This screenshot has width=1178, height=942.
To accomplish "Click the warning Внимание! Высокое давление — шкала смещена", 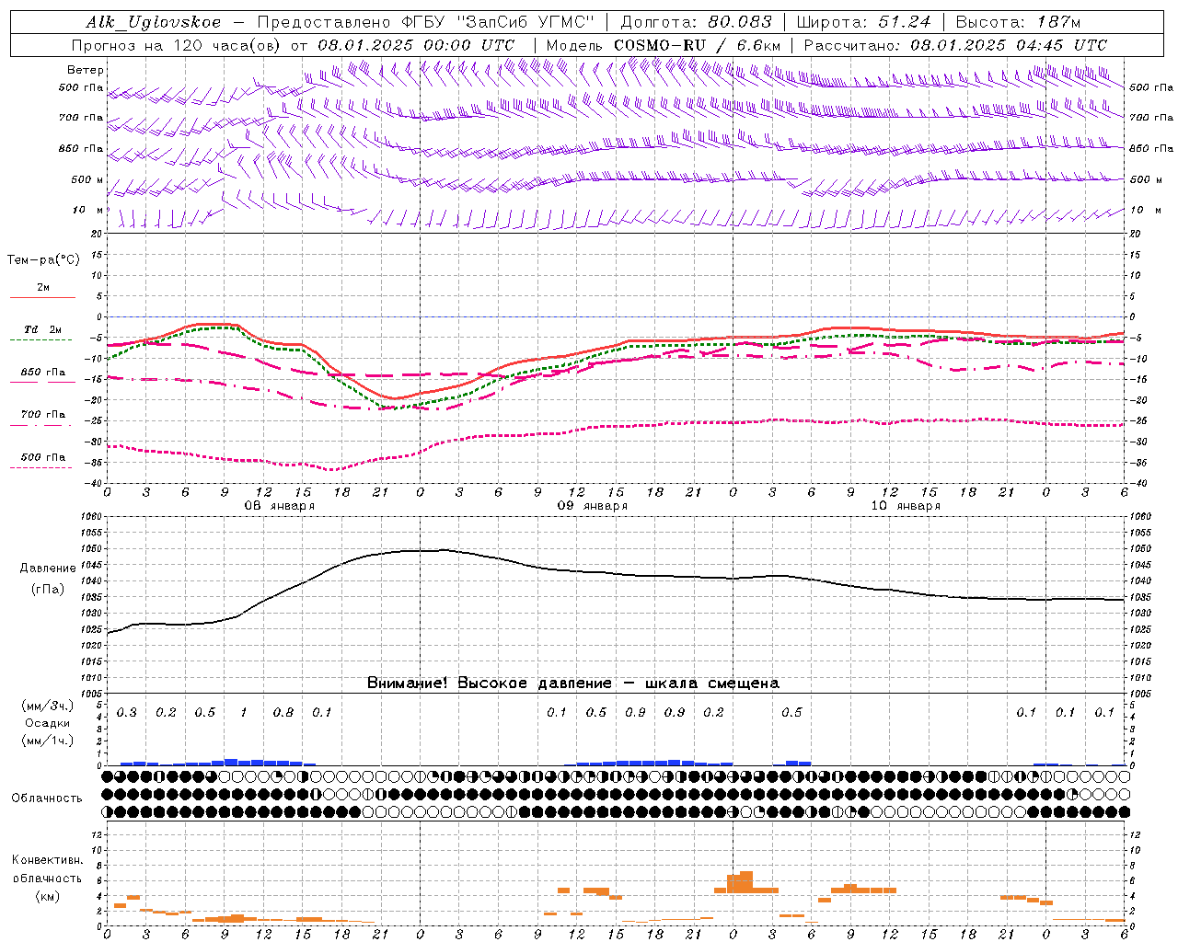I will (573, 684).
